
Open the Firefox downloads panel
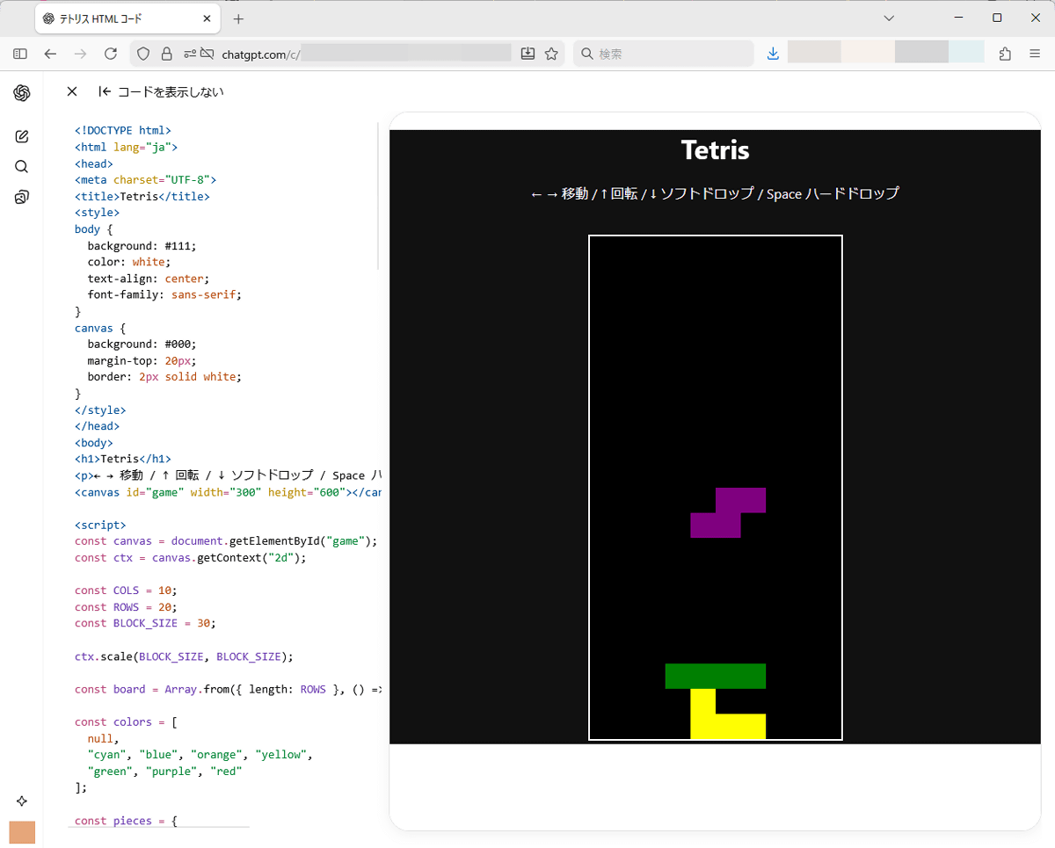click(773, 54)
